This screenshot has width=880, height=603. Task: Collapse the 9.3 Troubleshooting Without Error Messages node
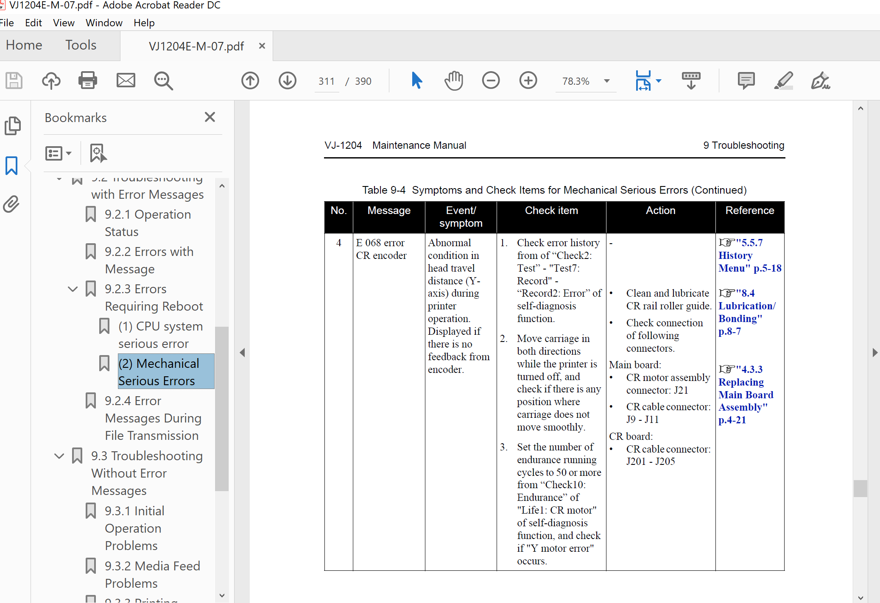click(59, 456)
